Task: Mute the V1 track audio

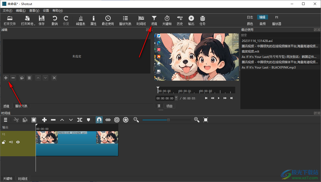Action: (x=11, y=142)
